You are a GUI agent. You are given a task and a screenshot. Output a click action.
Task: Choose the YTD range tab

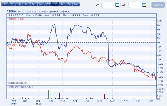point(48,4)
